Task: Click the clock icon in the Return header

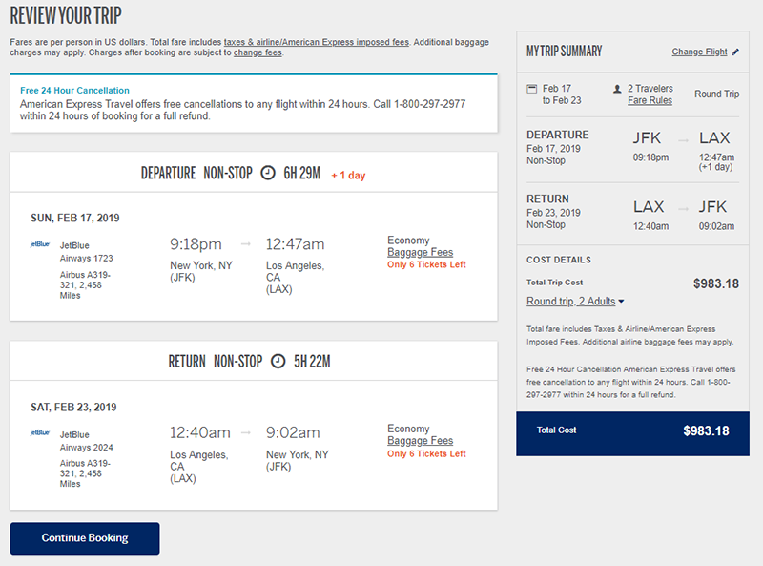Action: click(278, 362)
